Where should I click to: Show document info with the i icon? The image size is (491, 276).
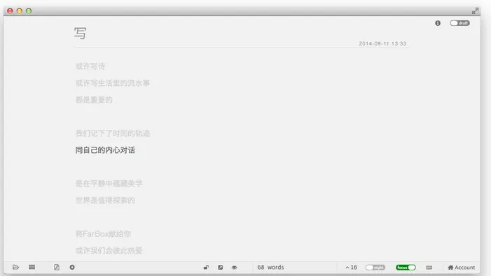point(438,23)
